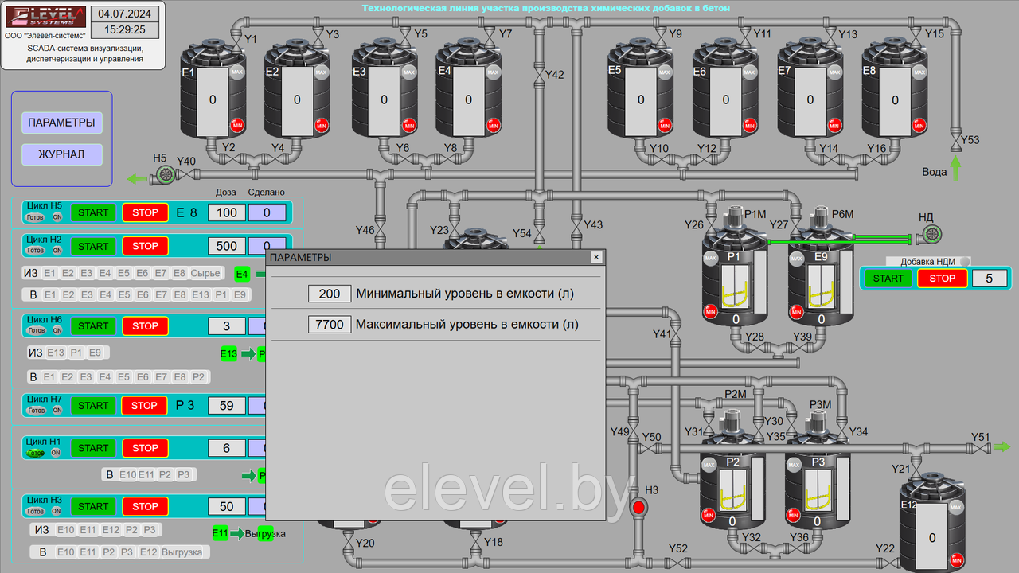Toggle the ON switch for Цикл H1

(x=57, y=453)
